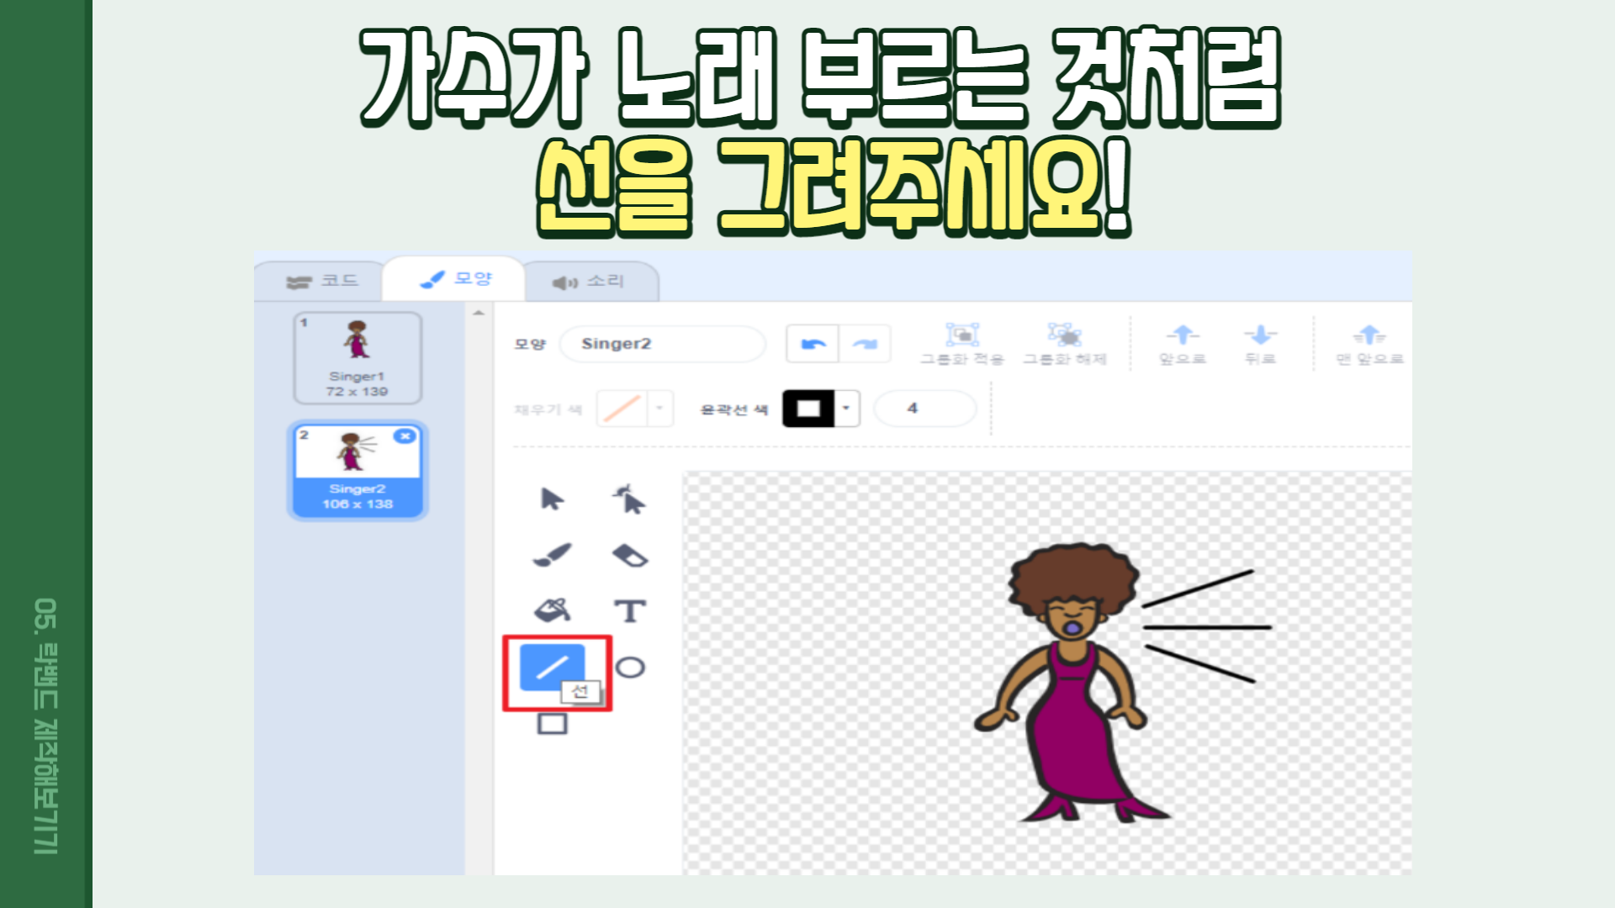Viewport: 1615px width, 908px height.
Task: Click the black outline color swatch
Action: click(x=808, y=409)
